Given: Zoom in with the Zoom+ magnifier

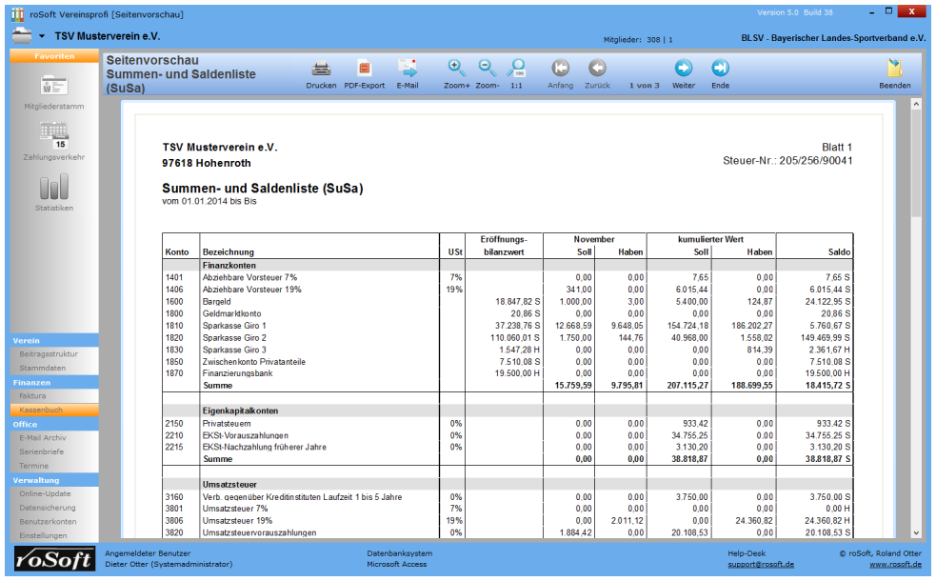Looking at the screenshot, I should point(457,69).
